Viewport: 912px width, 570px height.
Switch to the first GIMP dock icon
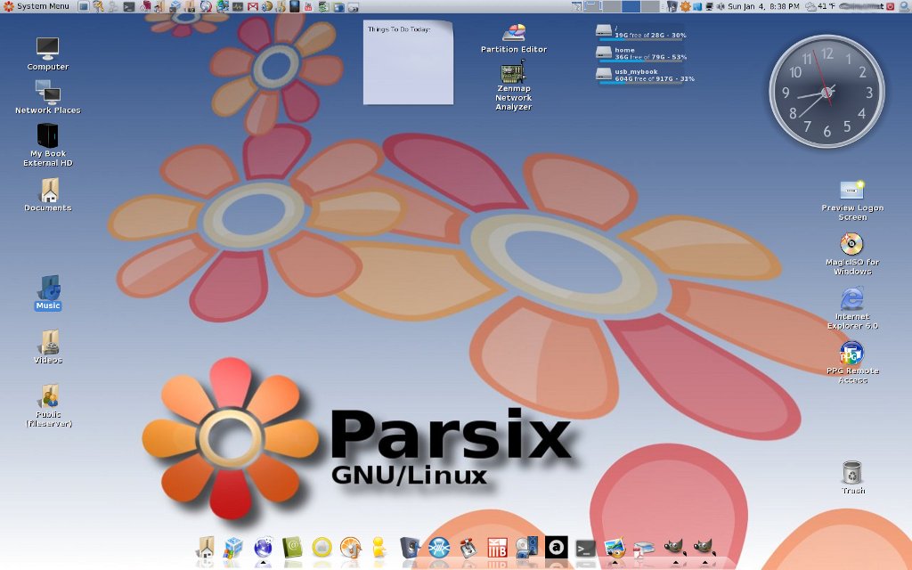(x=673, y=548)
